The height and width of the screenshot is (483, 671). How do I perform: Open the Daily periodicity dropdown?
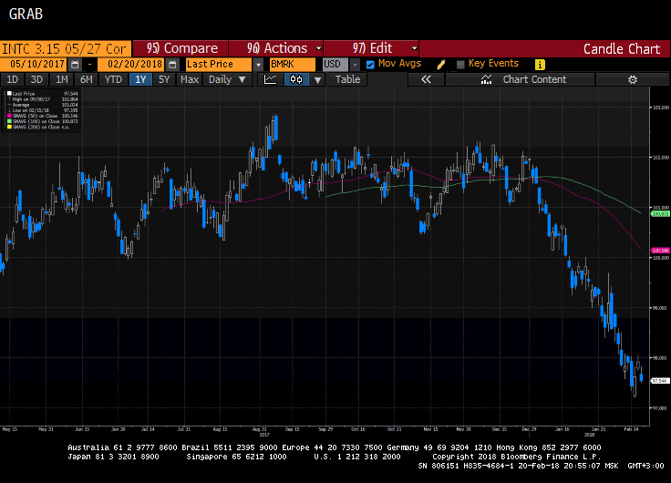[x=227, y=79]
